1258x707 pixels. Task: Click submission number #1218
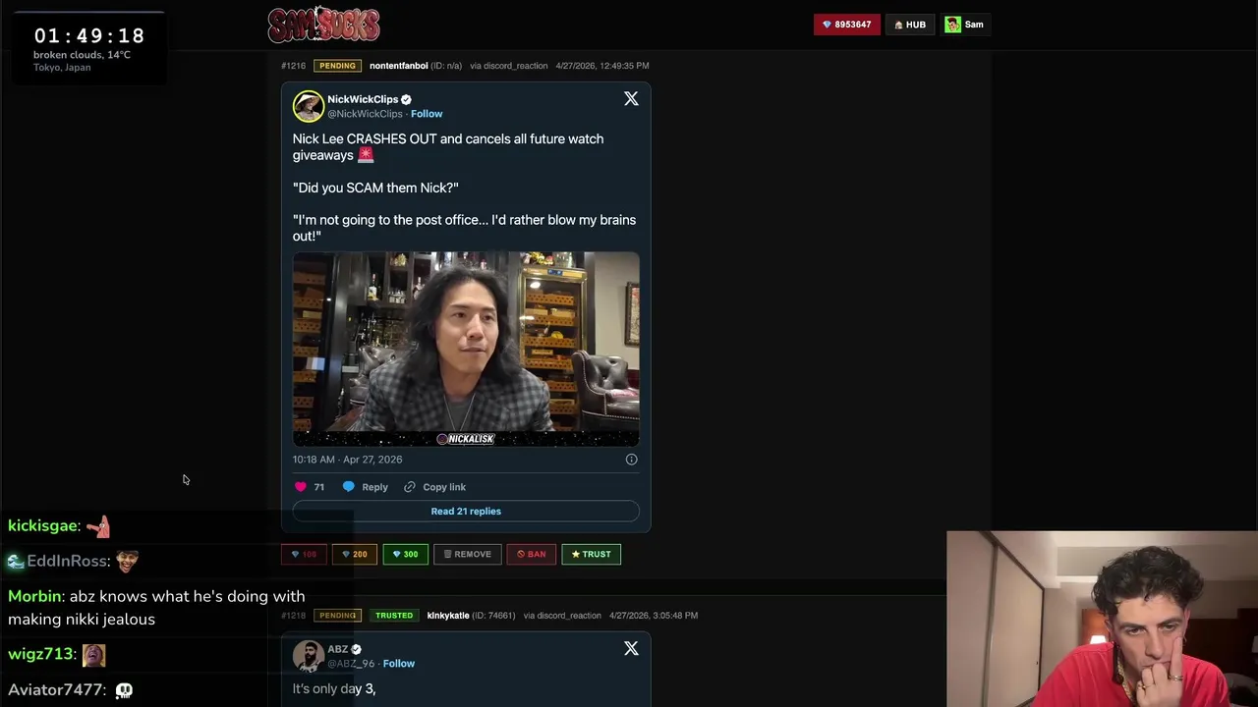click(x=293, y=616)
